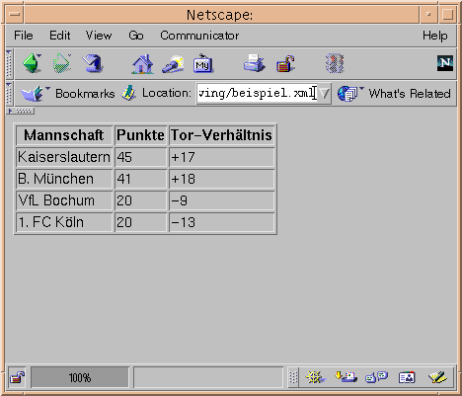
Task: Click the Forward navigation arrow icon
Action: pyautogui.click(x=62, y=63)
